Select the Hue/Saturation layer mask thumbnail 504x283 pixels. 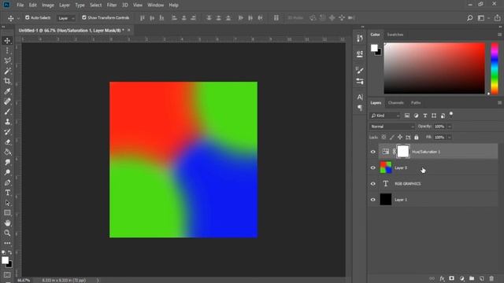[x=403, y=152]
